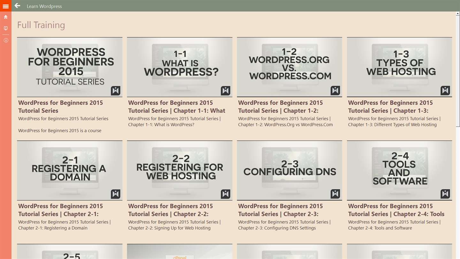This screenshot has width=460, height=259.
Task: Open the video training sidebar icon
Action: pyautogui.click(x=5, y=28)
